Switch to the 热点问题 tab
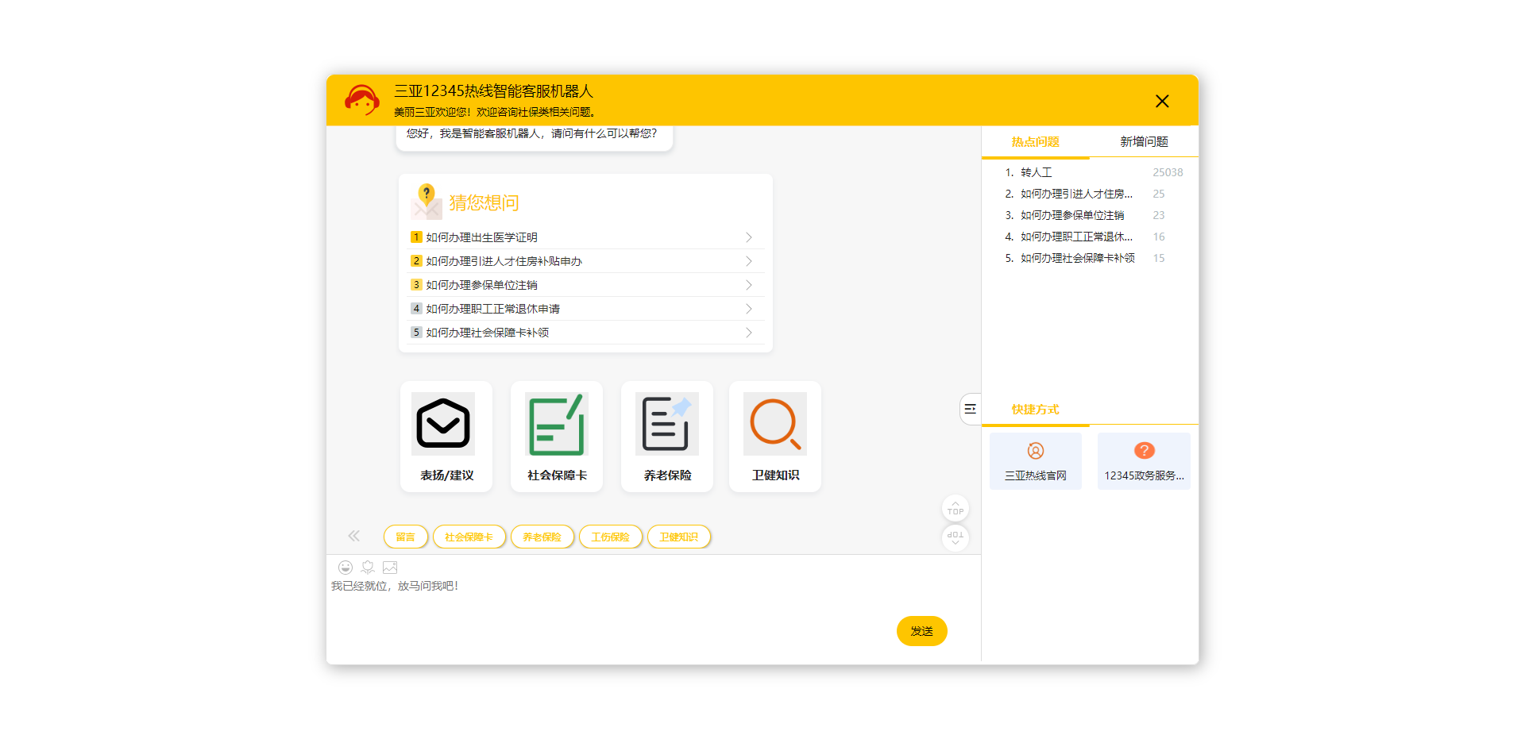 click(x=1036, y=142)
